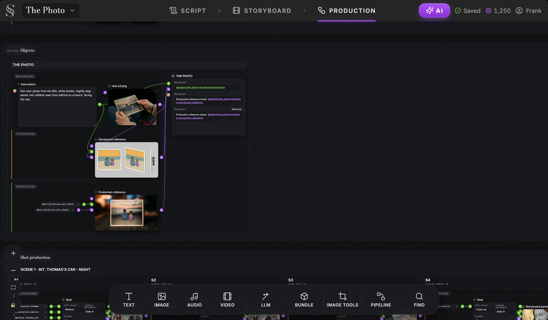The height and width of the screenshot is (320, 548).
Task: Remove the first art_direction.art_style tag
Action: [x=78, y=204]
